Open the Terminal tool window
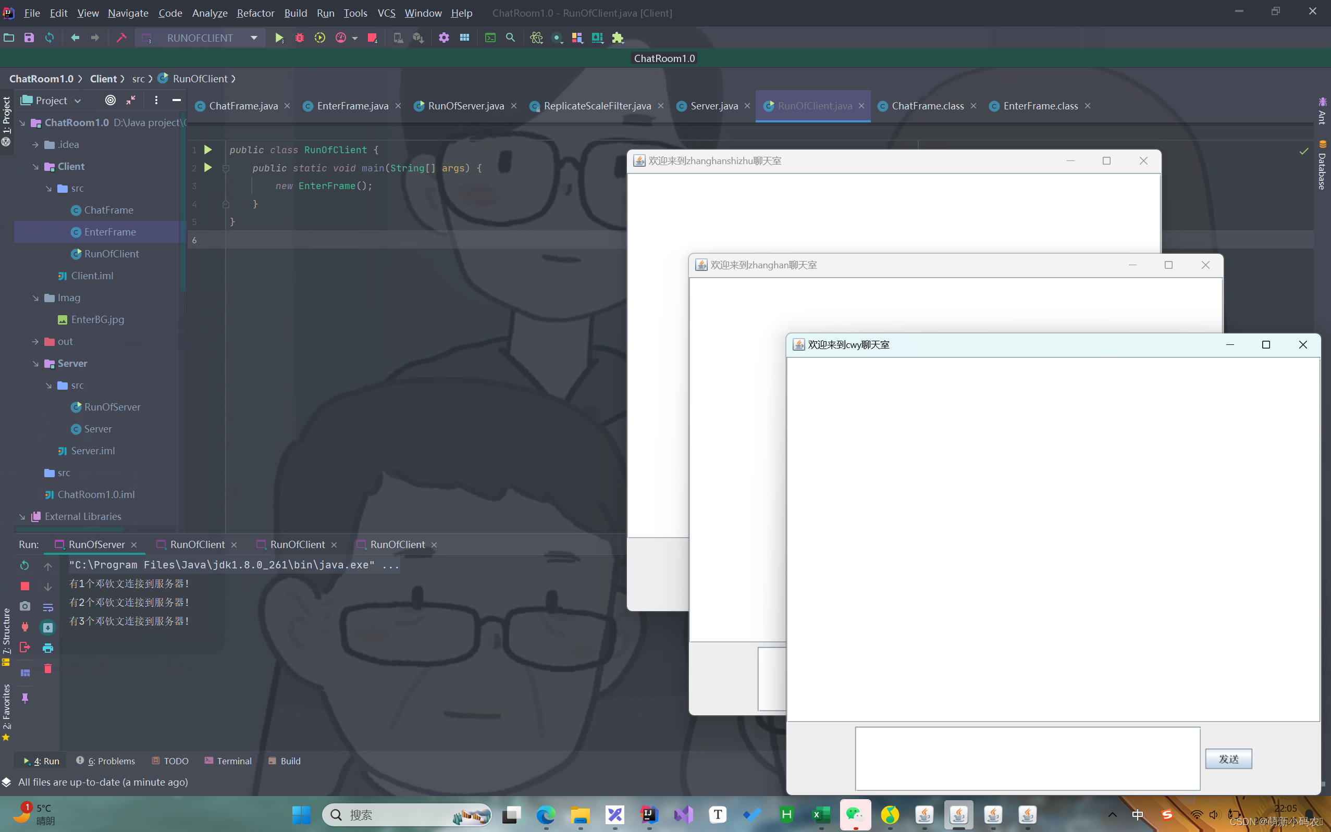 point(228,761)
